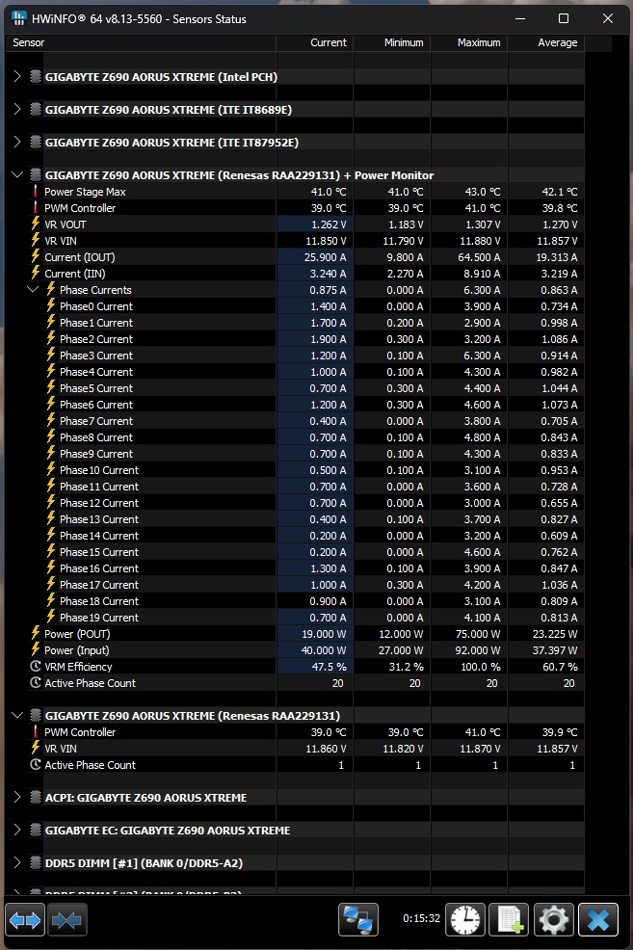The image size is (633, 950).
Task: Reset the min/max clock icon
Action: pos(465,920)
